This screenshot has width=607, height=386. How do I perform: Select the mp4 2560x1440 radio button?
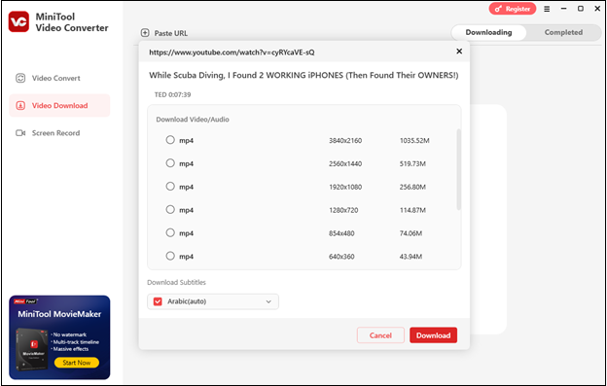coord(170,163)
